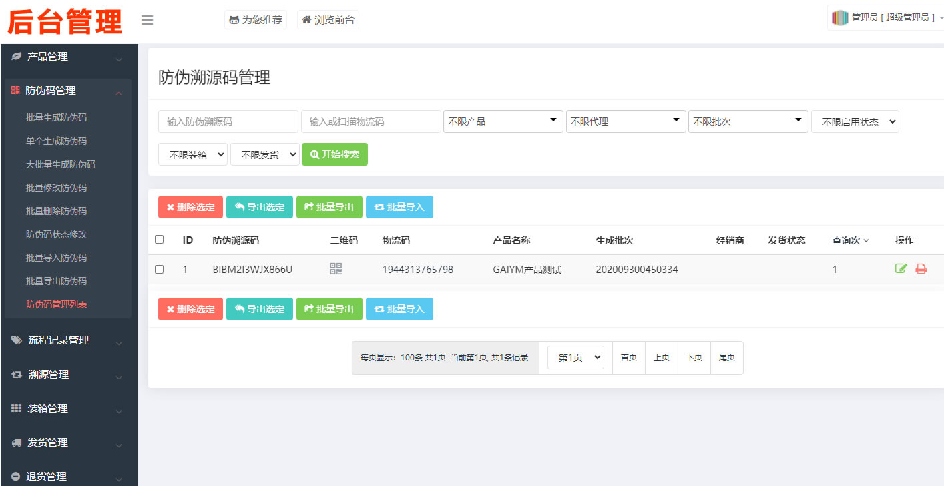Open 浏览前台 front-end link

tap(328, 20)
